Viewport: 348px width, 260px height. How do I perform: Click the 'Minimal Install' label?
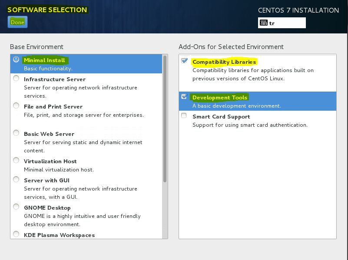[x=44, y=60]
